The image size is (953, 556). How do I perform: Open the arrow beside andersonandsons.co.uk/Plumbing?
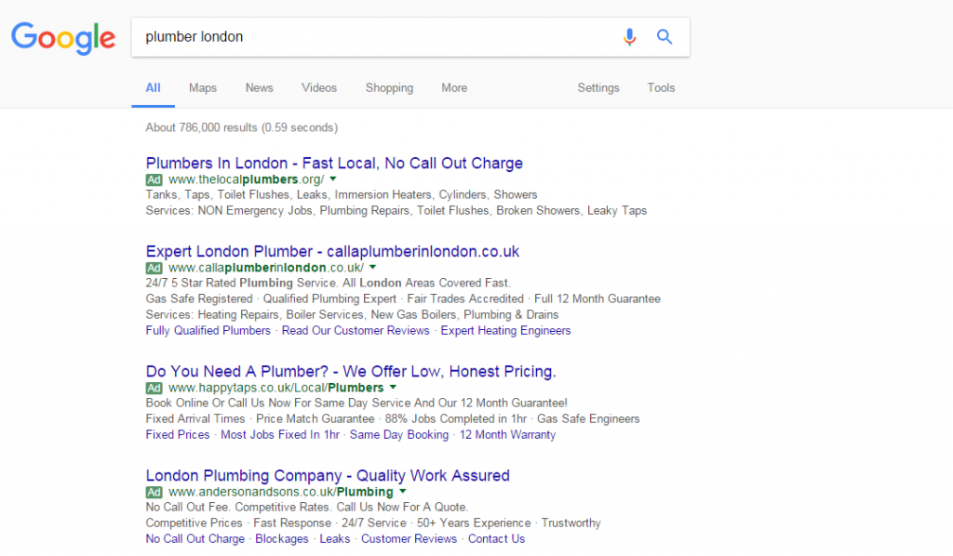(402, 492)
